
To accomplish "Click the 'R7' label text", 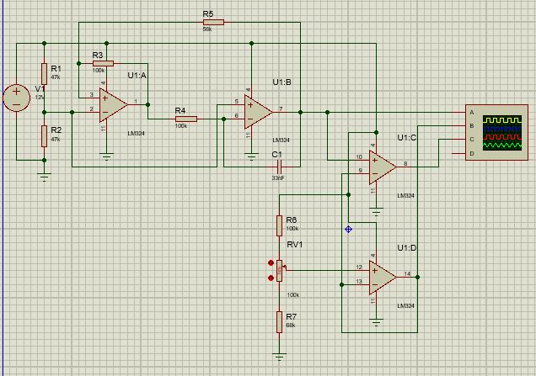I will 292,316.
